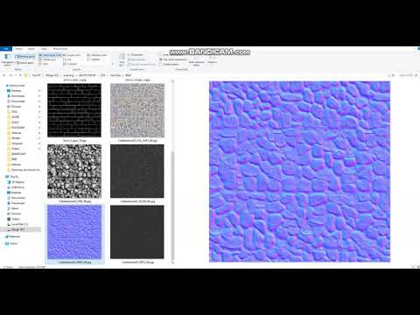Switch to the Home ribbon tab

tap(18, 49)
